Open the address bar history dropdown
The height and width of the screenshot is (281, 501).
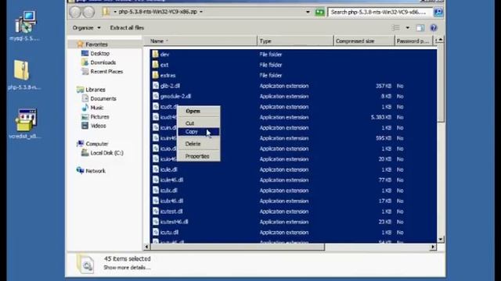coord(308,12)
